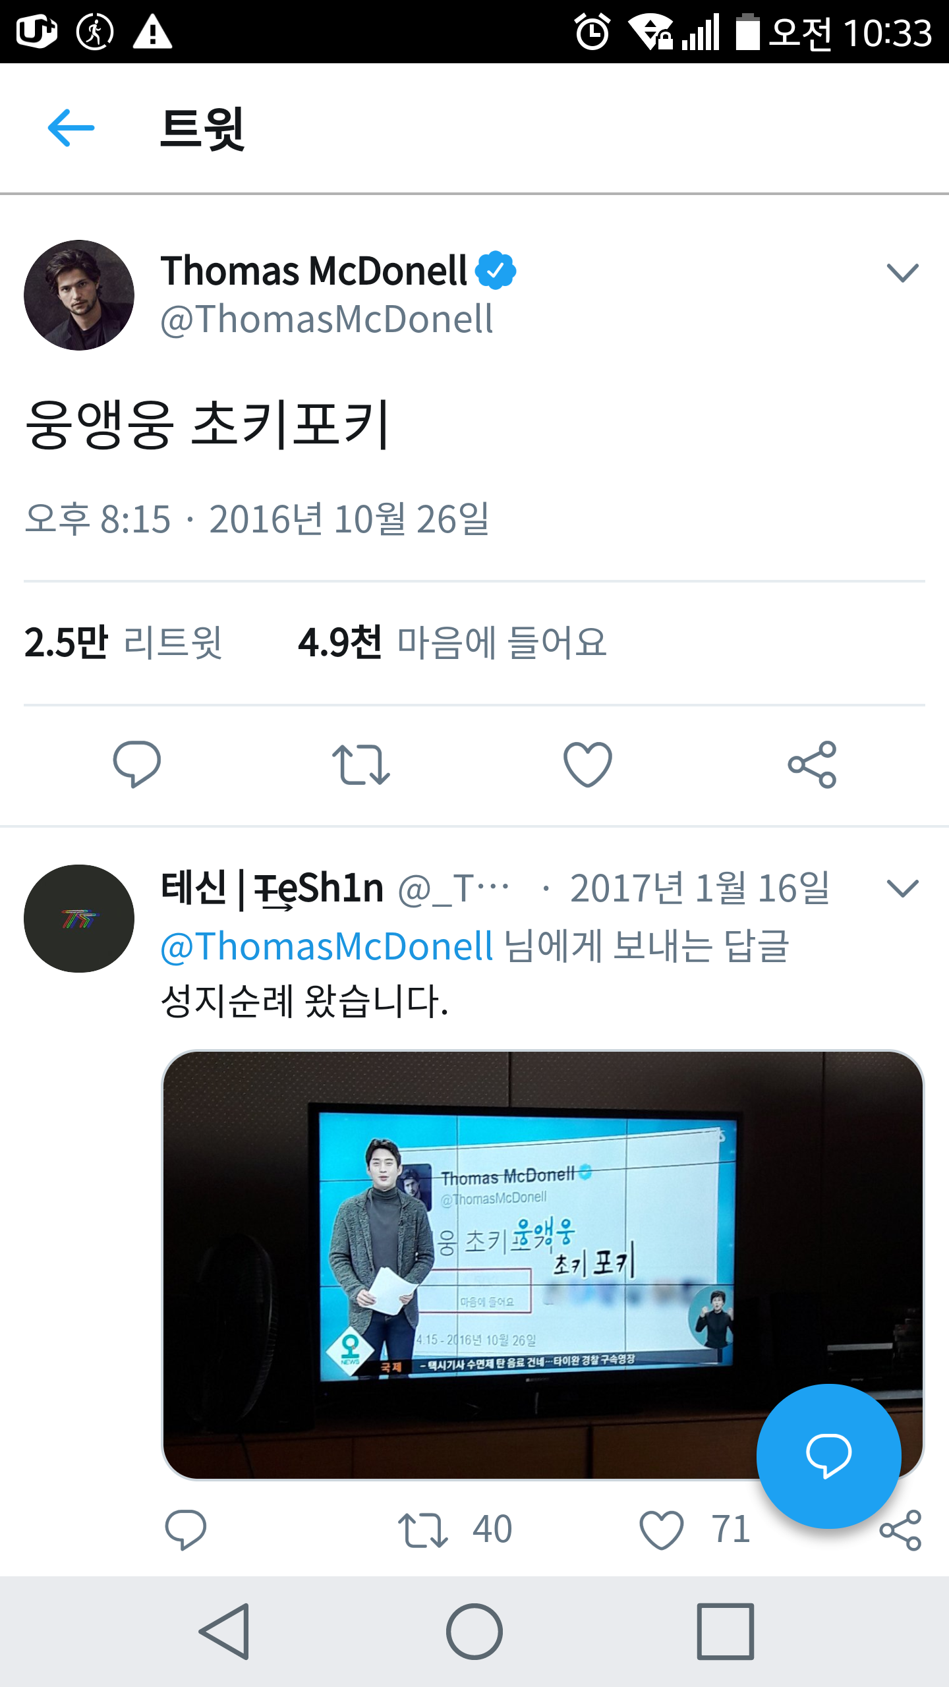
Task: Reply to Thomas McDonell's main tweet
Action: click(136, 764)
